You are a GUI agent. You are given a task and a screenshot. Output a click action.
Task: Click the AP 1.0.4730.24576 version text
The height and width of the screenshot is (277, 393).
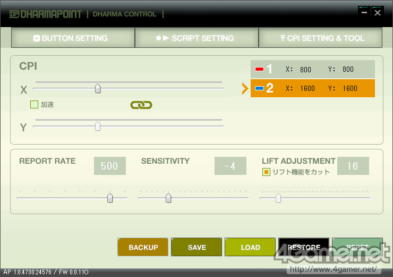click(x=27, y=272)
